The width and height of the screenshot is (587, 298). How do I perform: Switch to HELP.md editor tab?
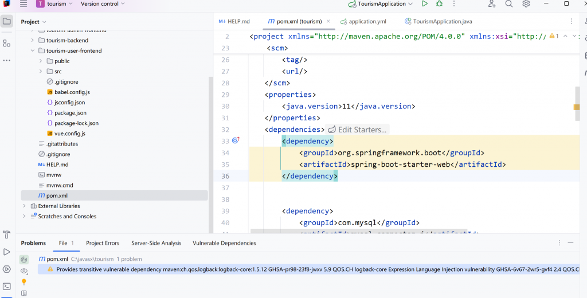tap(234, 21)
